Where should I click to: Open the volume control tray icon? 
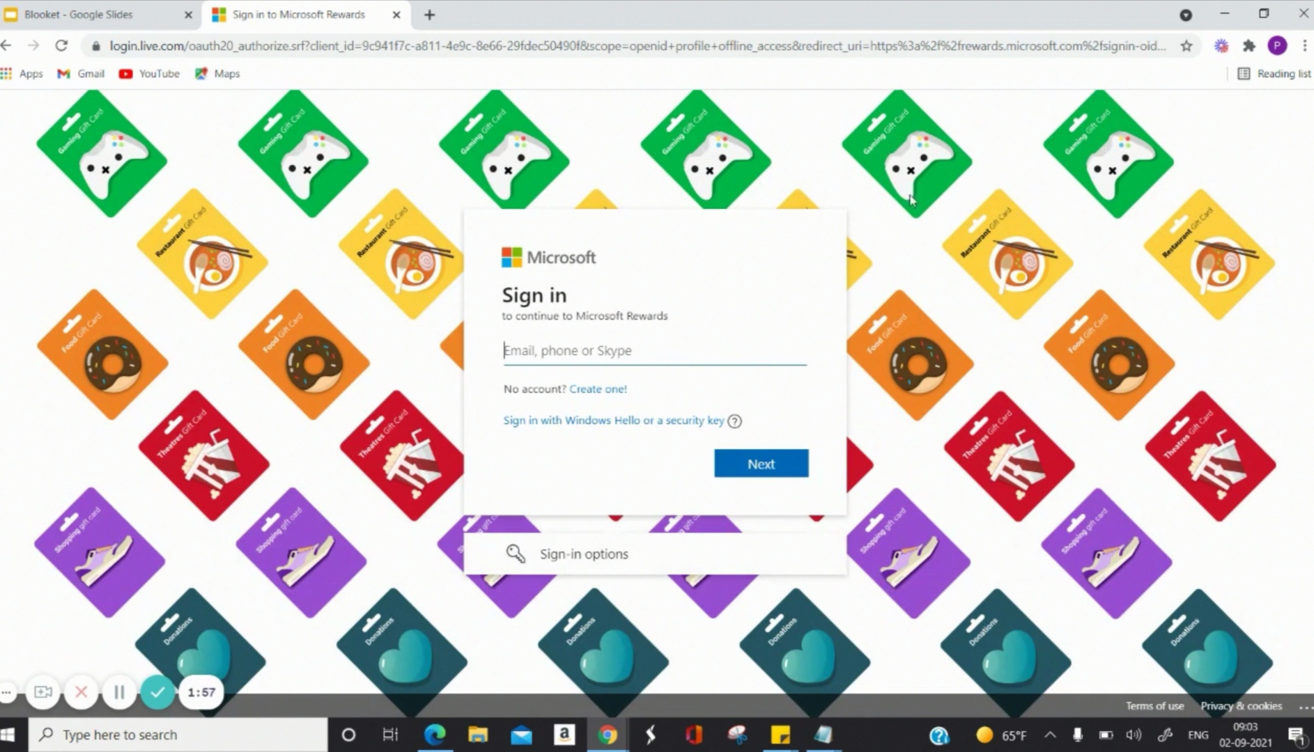pyautogui.click(x=1134, y=735)
